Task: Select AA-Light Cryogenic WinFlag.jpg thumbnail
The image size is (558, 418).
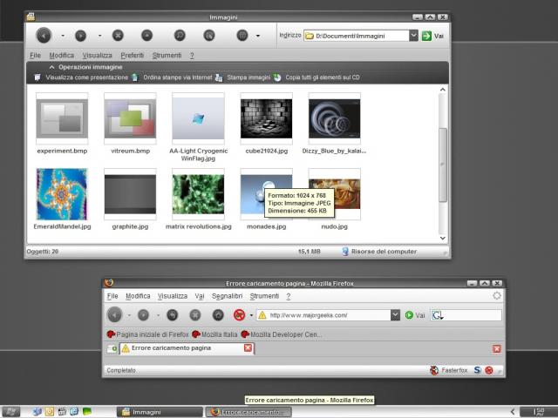Action: click(198, 118)
